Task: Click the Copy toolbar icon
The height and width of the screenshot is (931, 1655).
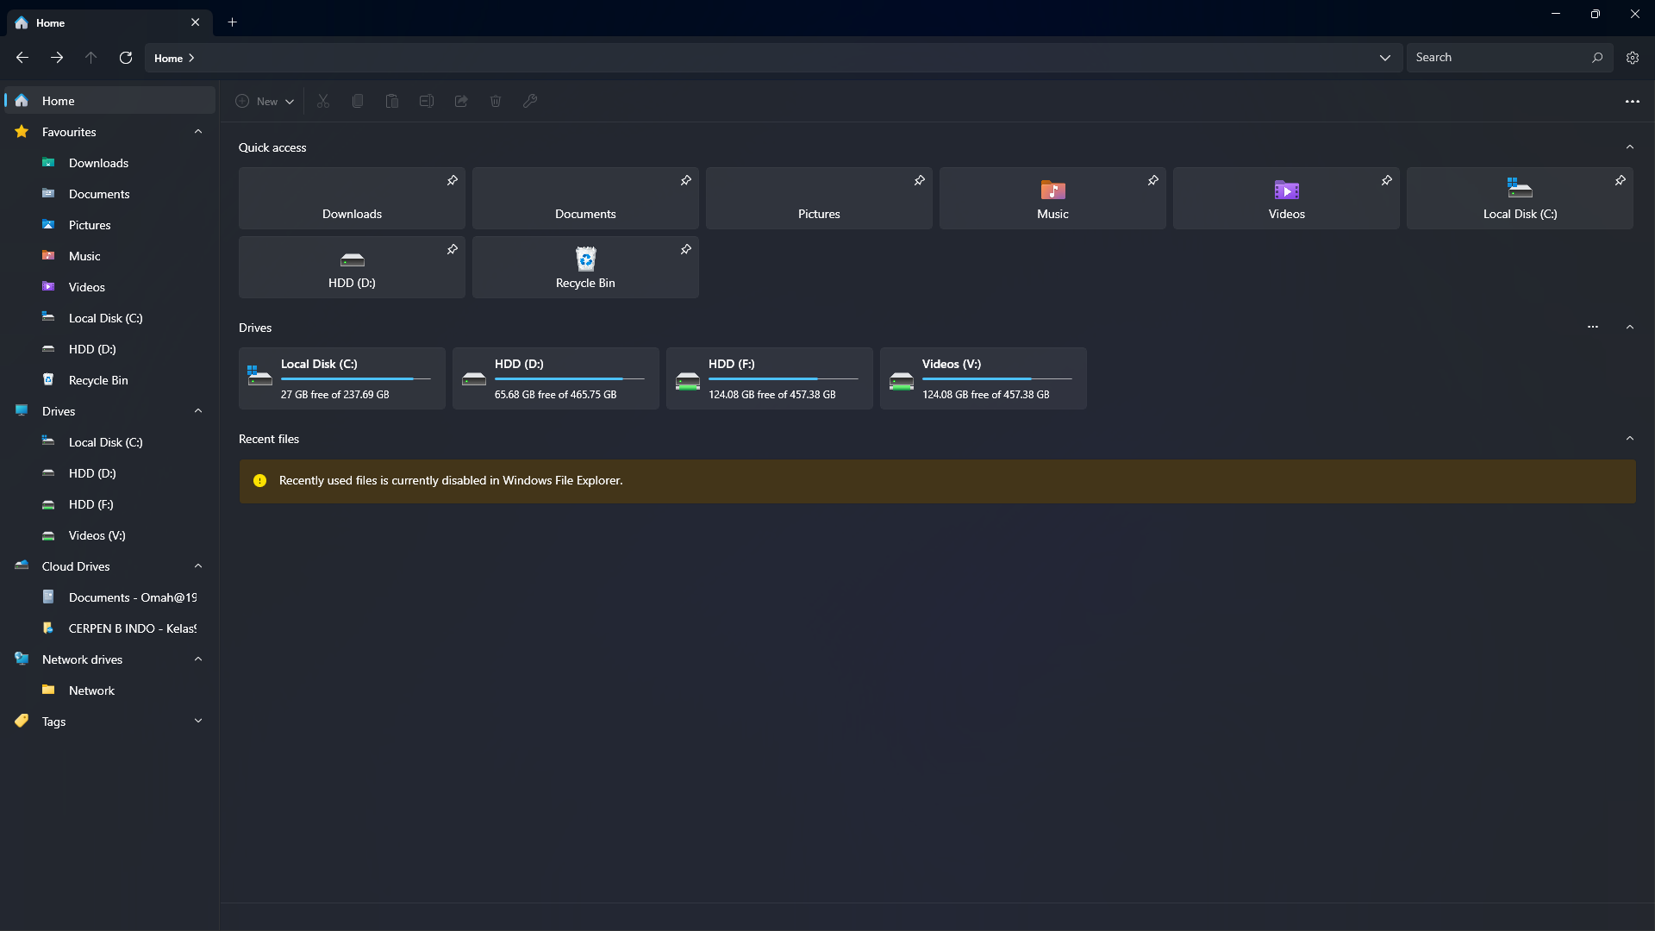Action: 358,101
